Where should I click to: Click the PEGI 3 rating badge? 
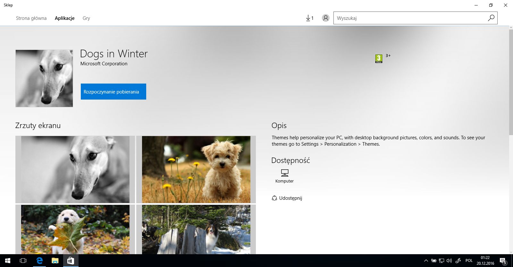(x=379, y=59)
